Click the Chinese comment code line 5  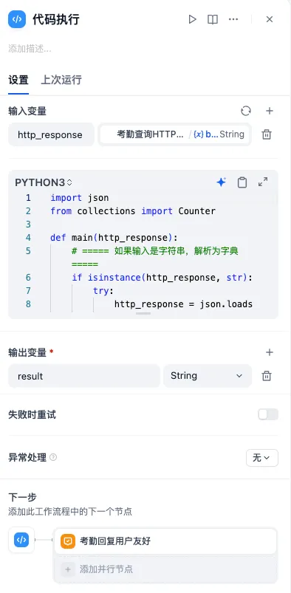[x=155, y=258]
